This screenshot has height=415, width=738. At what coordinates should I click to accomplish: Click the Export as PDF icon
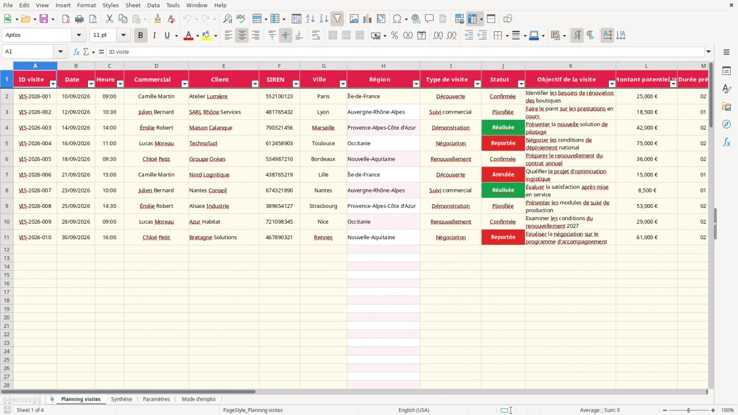[x=66, y=19]
